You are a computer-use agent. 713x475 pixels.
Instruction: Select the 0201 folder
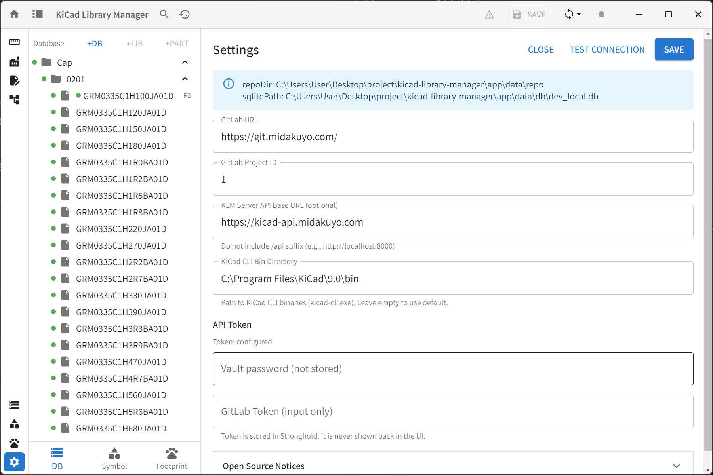pos(115,79)
